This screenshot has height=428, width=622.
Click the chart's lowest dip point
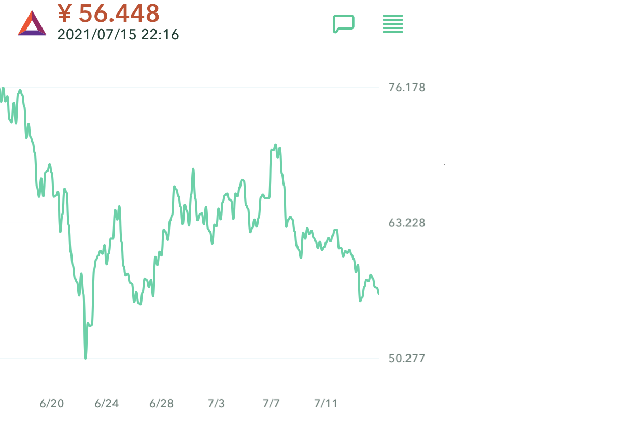click(x=86, y=358)
